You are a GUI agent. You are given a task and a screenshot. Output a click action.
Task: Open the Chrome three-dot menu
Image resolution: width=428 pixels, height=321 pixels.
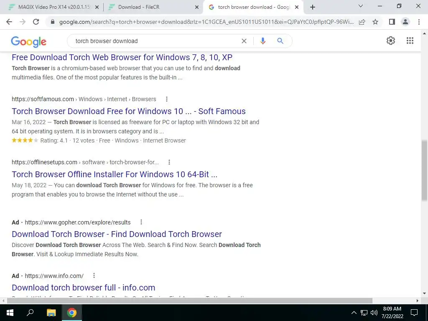419,22
